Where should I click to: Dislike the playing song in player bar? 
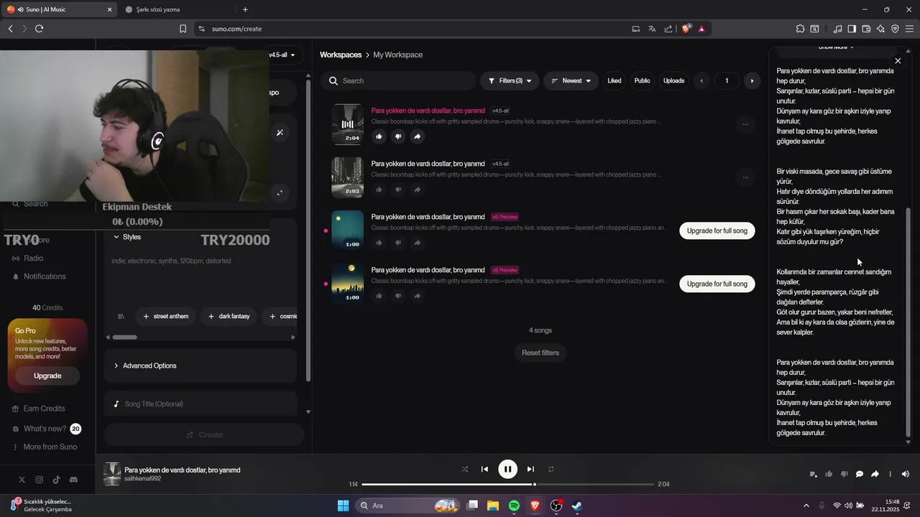[x=844, y=474]
